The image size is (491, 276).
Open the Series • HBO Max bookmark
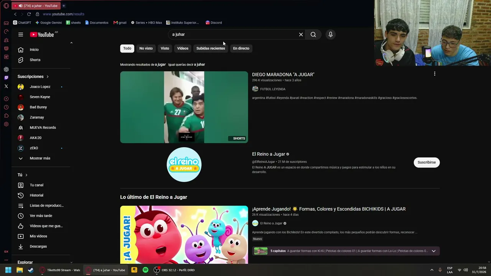(146, 23)
